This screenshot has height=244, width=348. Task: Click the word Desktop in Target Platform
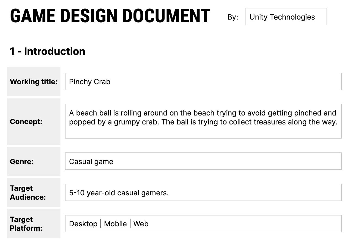pyautogui.click(x=83, y=224)
